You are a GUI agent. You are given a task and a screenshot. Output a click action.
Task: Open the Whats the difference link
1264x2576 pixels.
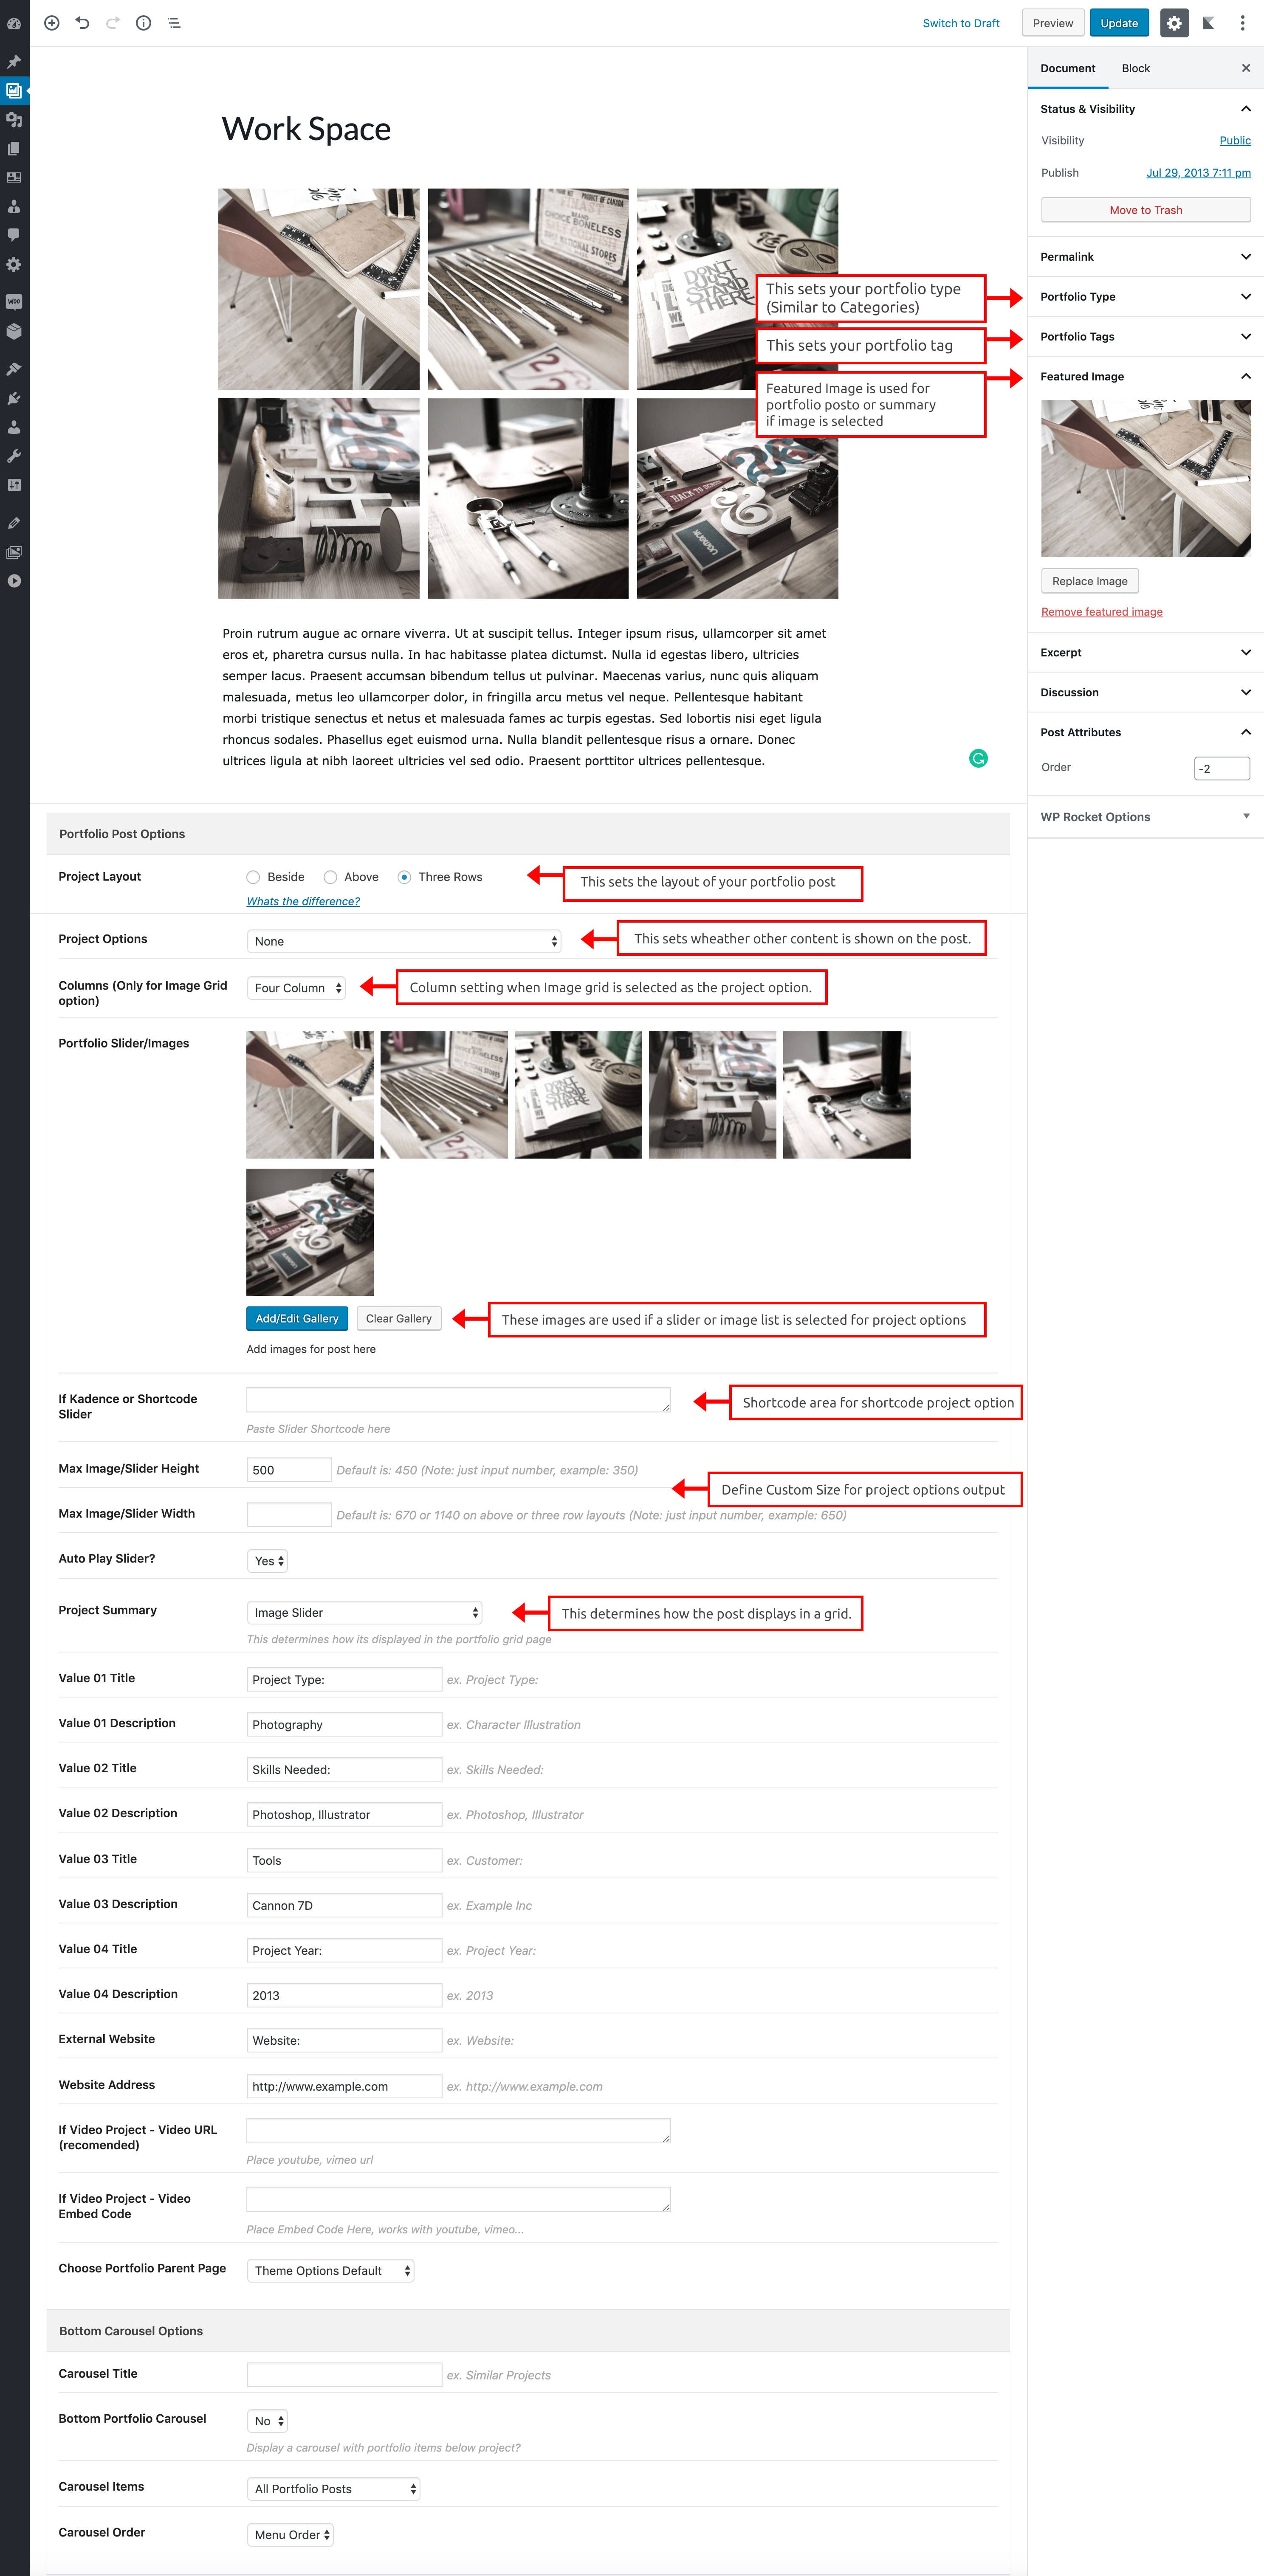click(x=303, y=901)
